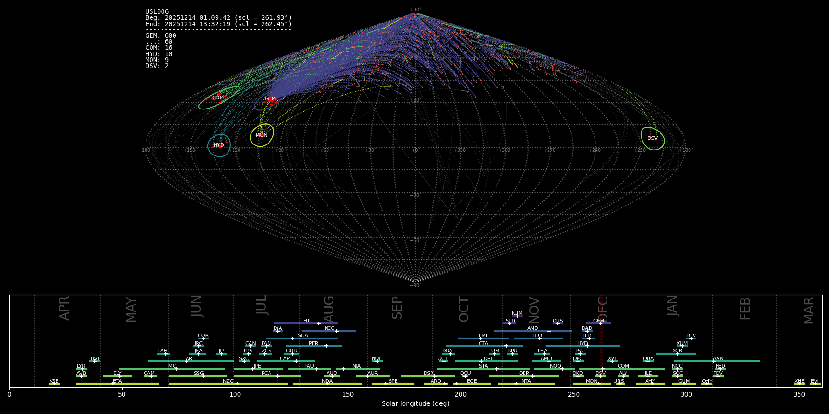Click the +240° longitude label on the map
Viewport: 829px width, 414px height.
pos(595,150)
